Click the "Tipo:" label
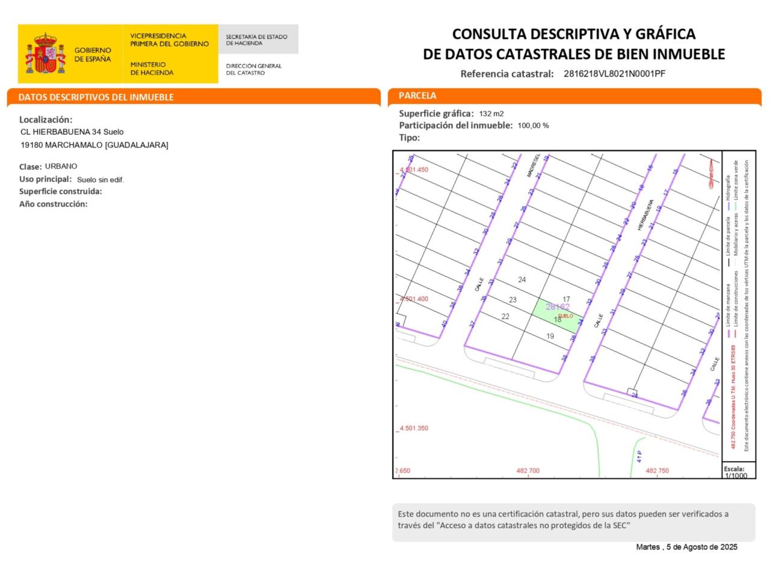770x577 pixels. click(x=410, y=138)
